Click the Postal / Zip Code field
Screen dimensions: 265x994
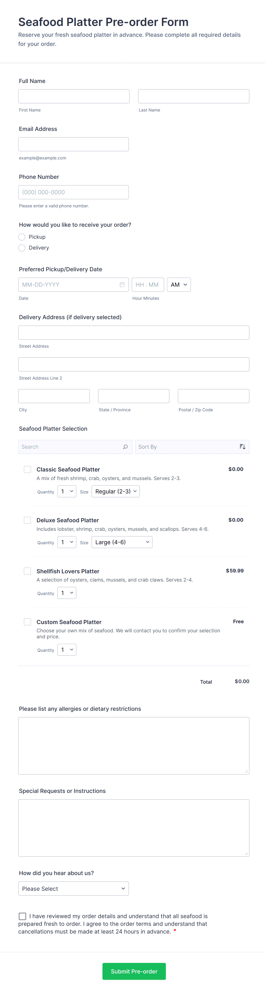coord(213,396)
